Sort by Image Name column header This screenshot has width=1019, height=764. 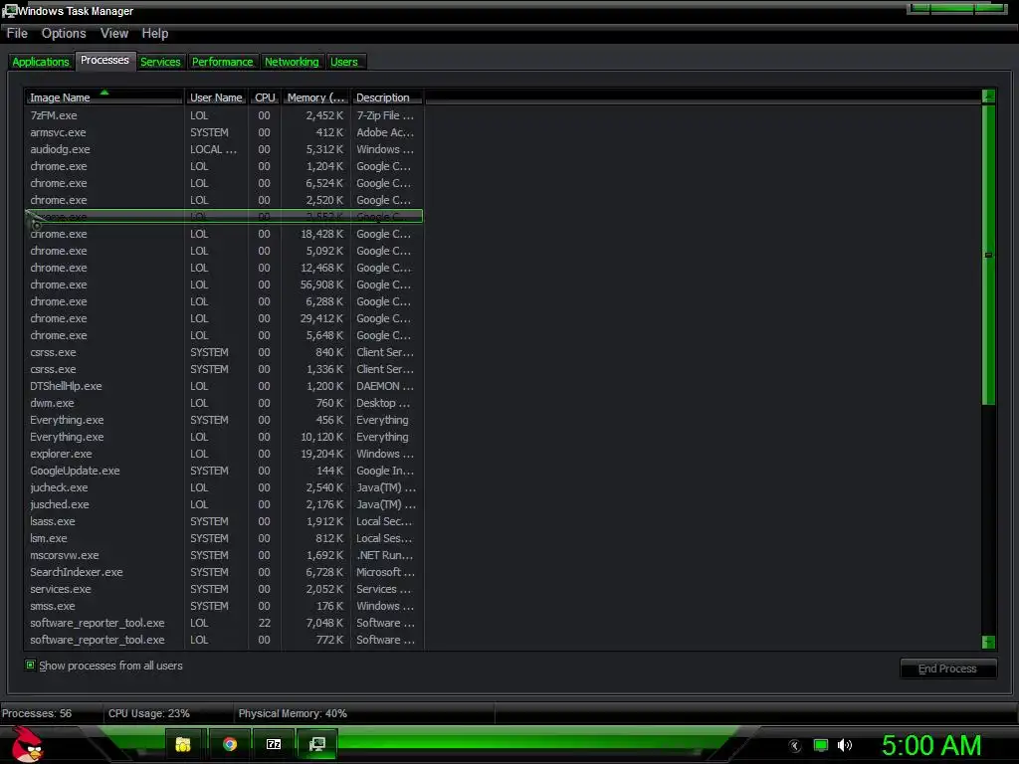point(103,97)
